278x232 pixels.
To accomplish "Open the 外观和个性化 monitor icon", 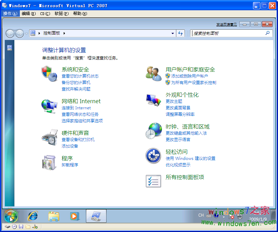I will point(153,99).
